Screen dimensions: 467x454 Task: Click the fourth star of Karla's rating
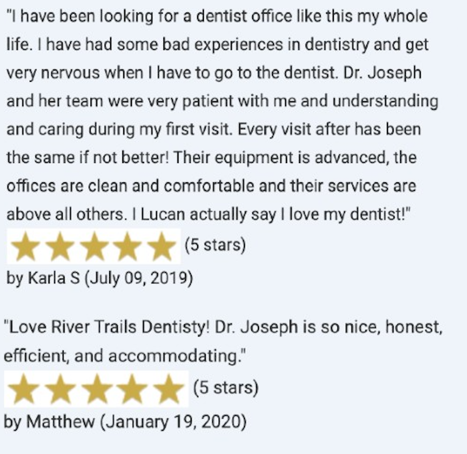tap(128, 246)
